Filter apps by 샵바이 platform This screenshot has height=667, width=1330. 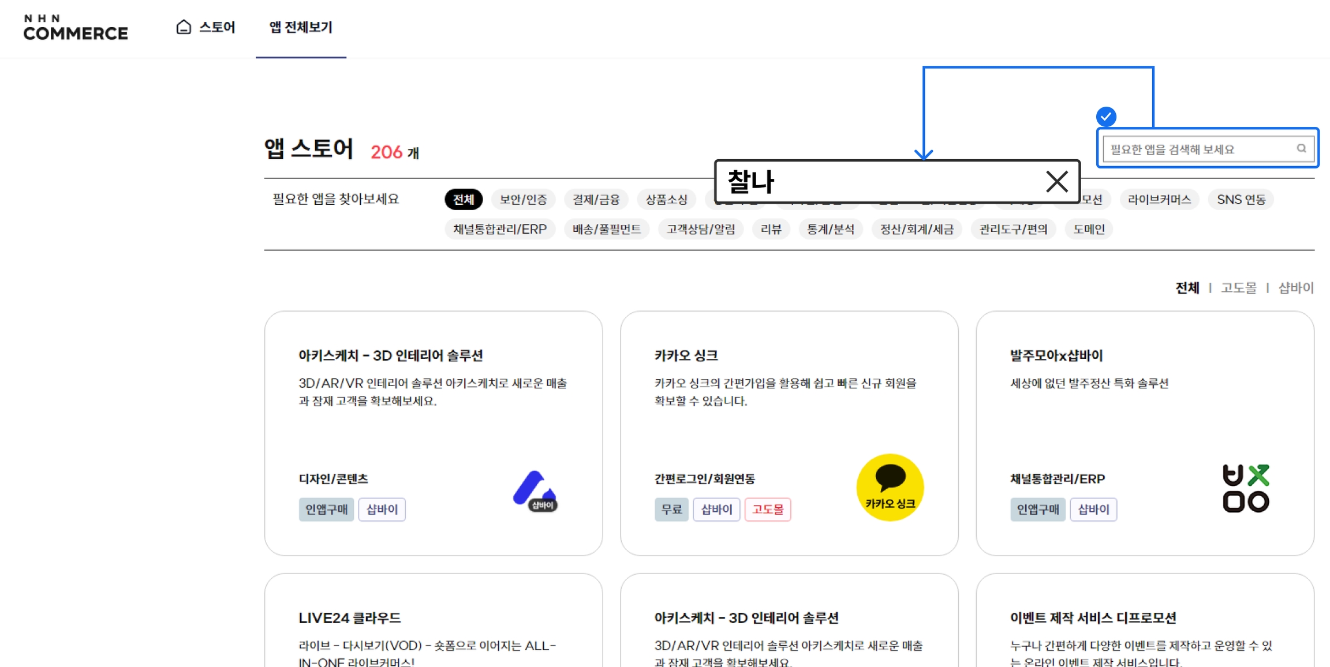[1295, 287]
